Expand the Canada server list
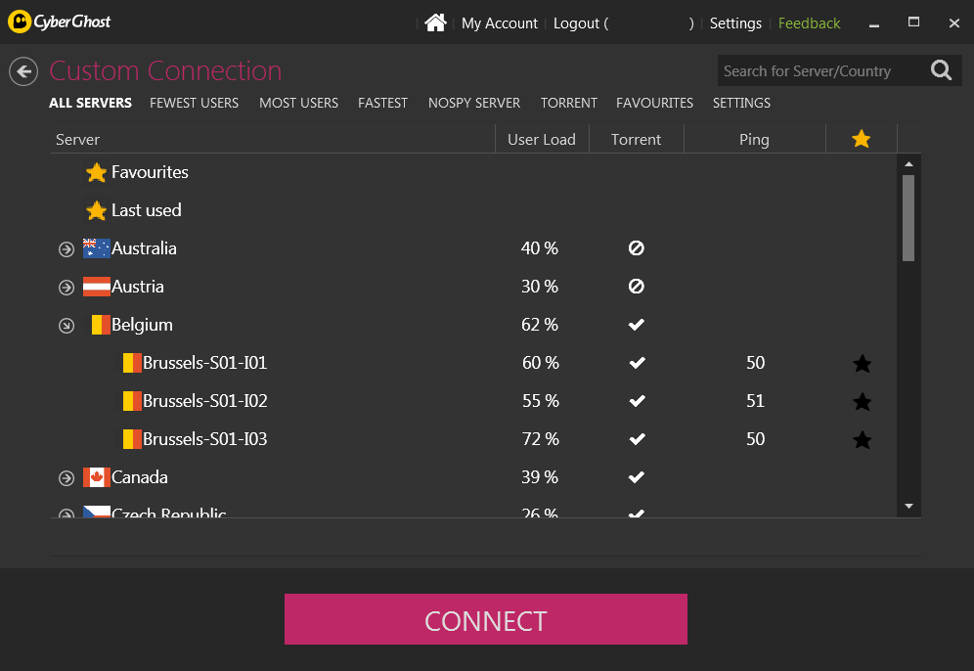The width and height of the screenshot is (974, 671). point(66,478)
